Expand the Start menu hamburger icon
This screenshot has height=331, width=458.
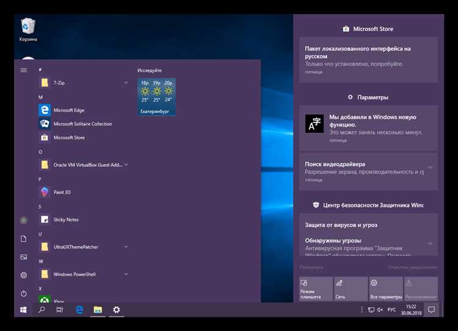(x=24, y=70)
